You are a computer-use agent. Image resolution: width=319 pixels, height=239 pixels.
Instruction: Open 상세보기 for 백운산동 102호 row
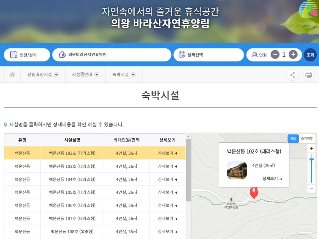pos(167,153)
